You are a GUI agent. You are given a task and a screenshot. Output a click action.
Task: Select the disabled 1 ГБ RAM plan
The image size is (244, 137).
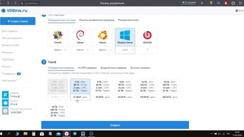pos(58,89)
